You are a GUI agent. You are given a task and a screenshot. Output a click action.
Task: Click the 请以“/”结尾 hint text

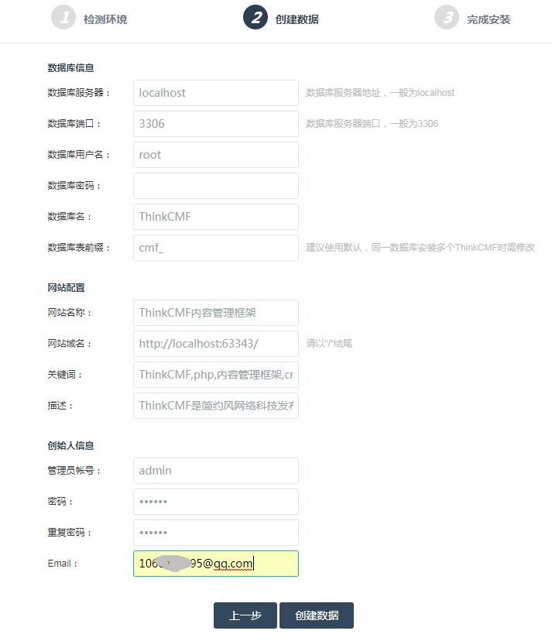(329, 344)
